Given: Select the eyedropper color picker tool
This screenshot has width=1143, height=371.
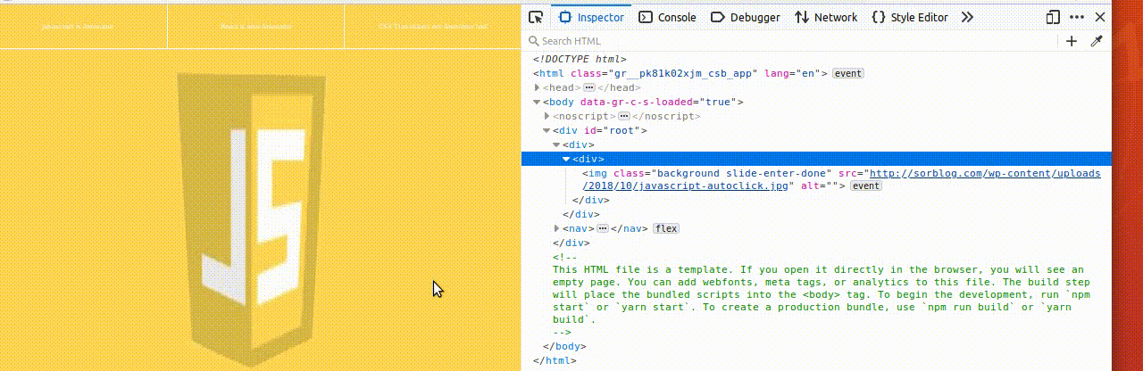Looking at the screenshot, I should pos(1097,41).
